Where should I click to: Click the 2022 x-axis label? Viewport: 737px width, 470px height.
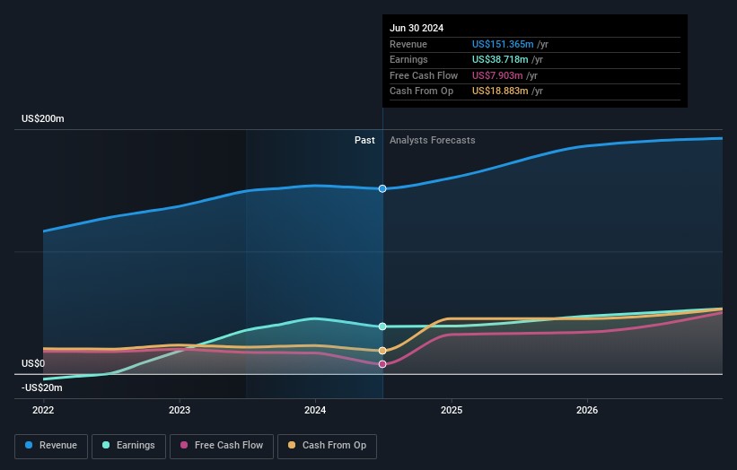tap(43, 410)
